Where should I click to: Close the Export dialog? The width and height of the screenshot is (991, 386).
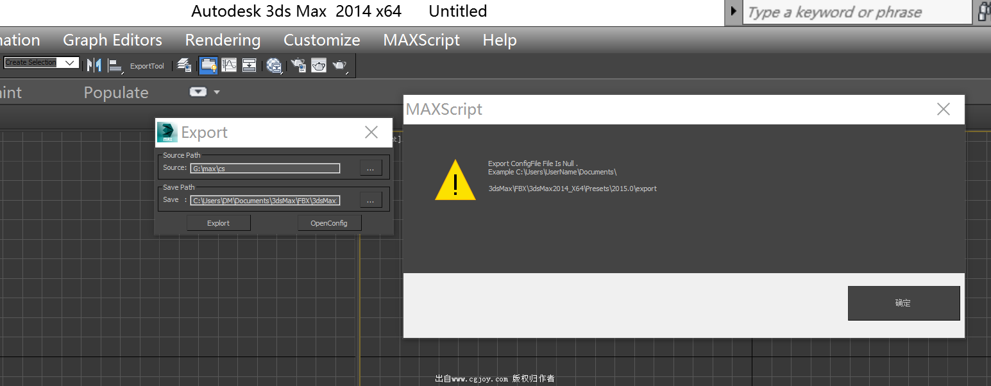[x=371, y=132]
